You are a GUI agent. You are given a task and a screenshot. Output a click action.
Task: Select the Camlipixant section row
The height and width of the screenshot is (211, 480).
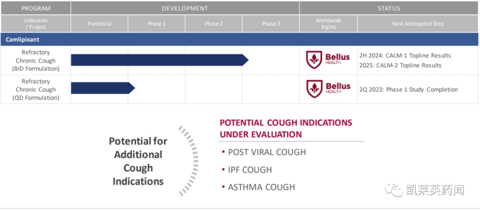point(240,39)
